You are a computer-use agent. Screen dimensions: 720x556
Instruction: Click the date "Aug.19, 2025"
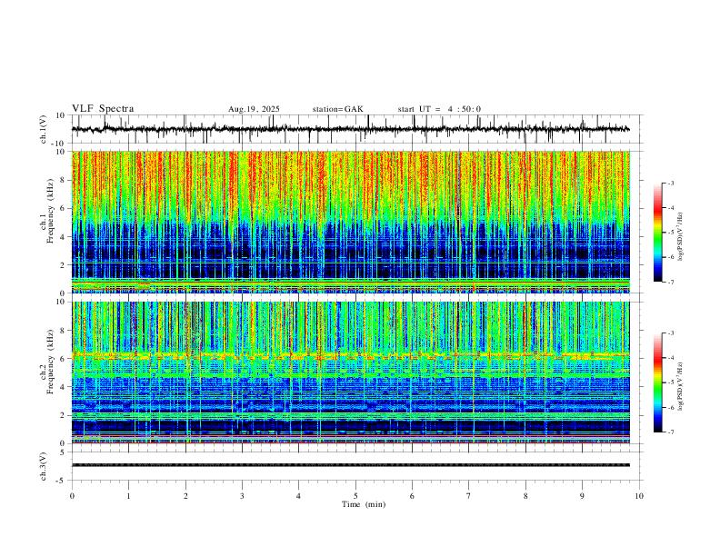click(254, 109)
